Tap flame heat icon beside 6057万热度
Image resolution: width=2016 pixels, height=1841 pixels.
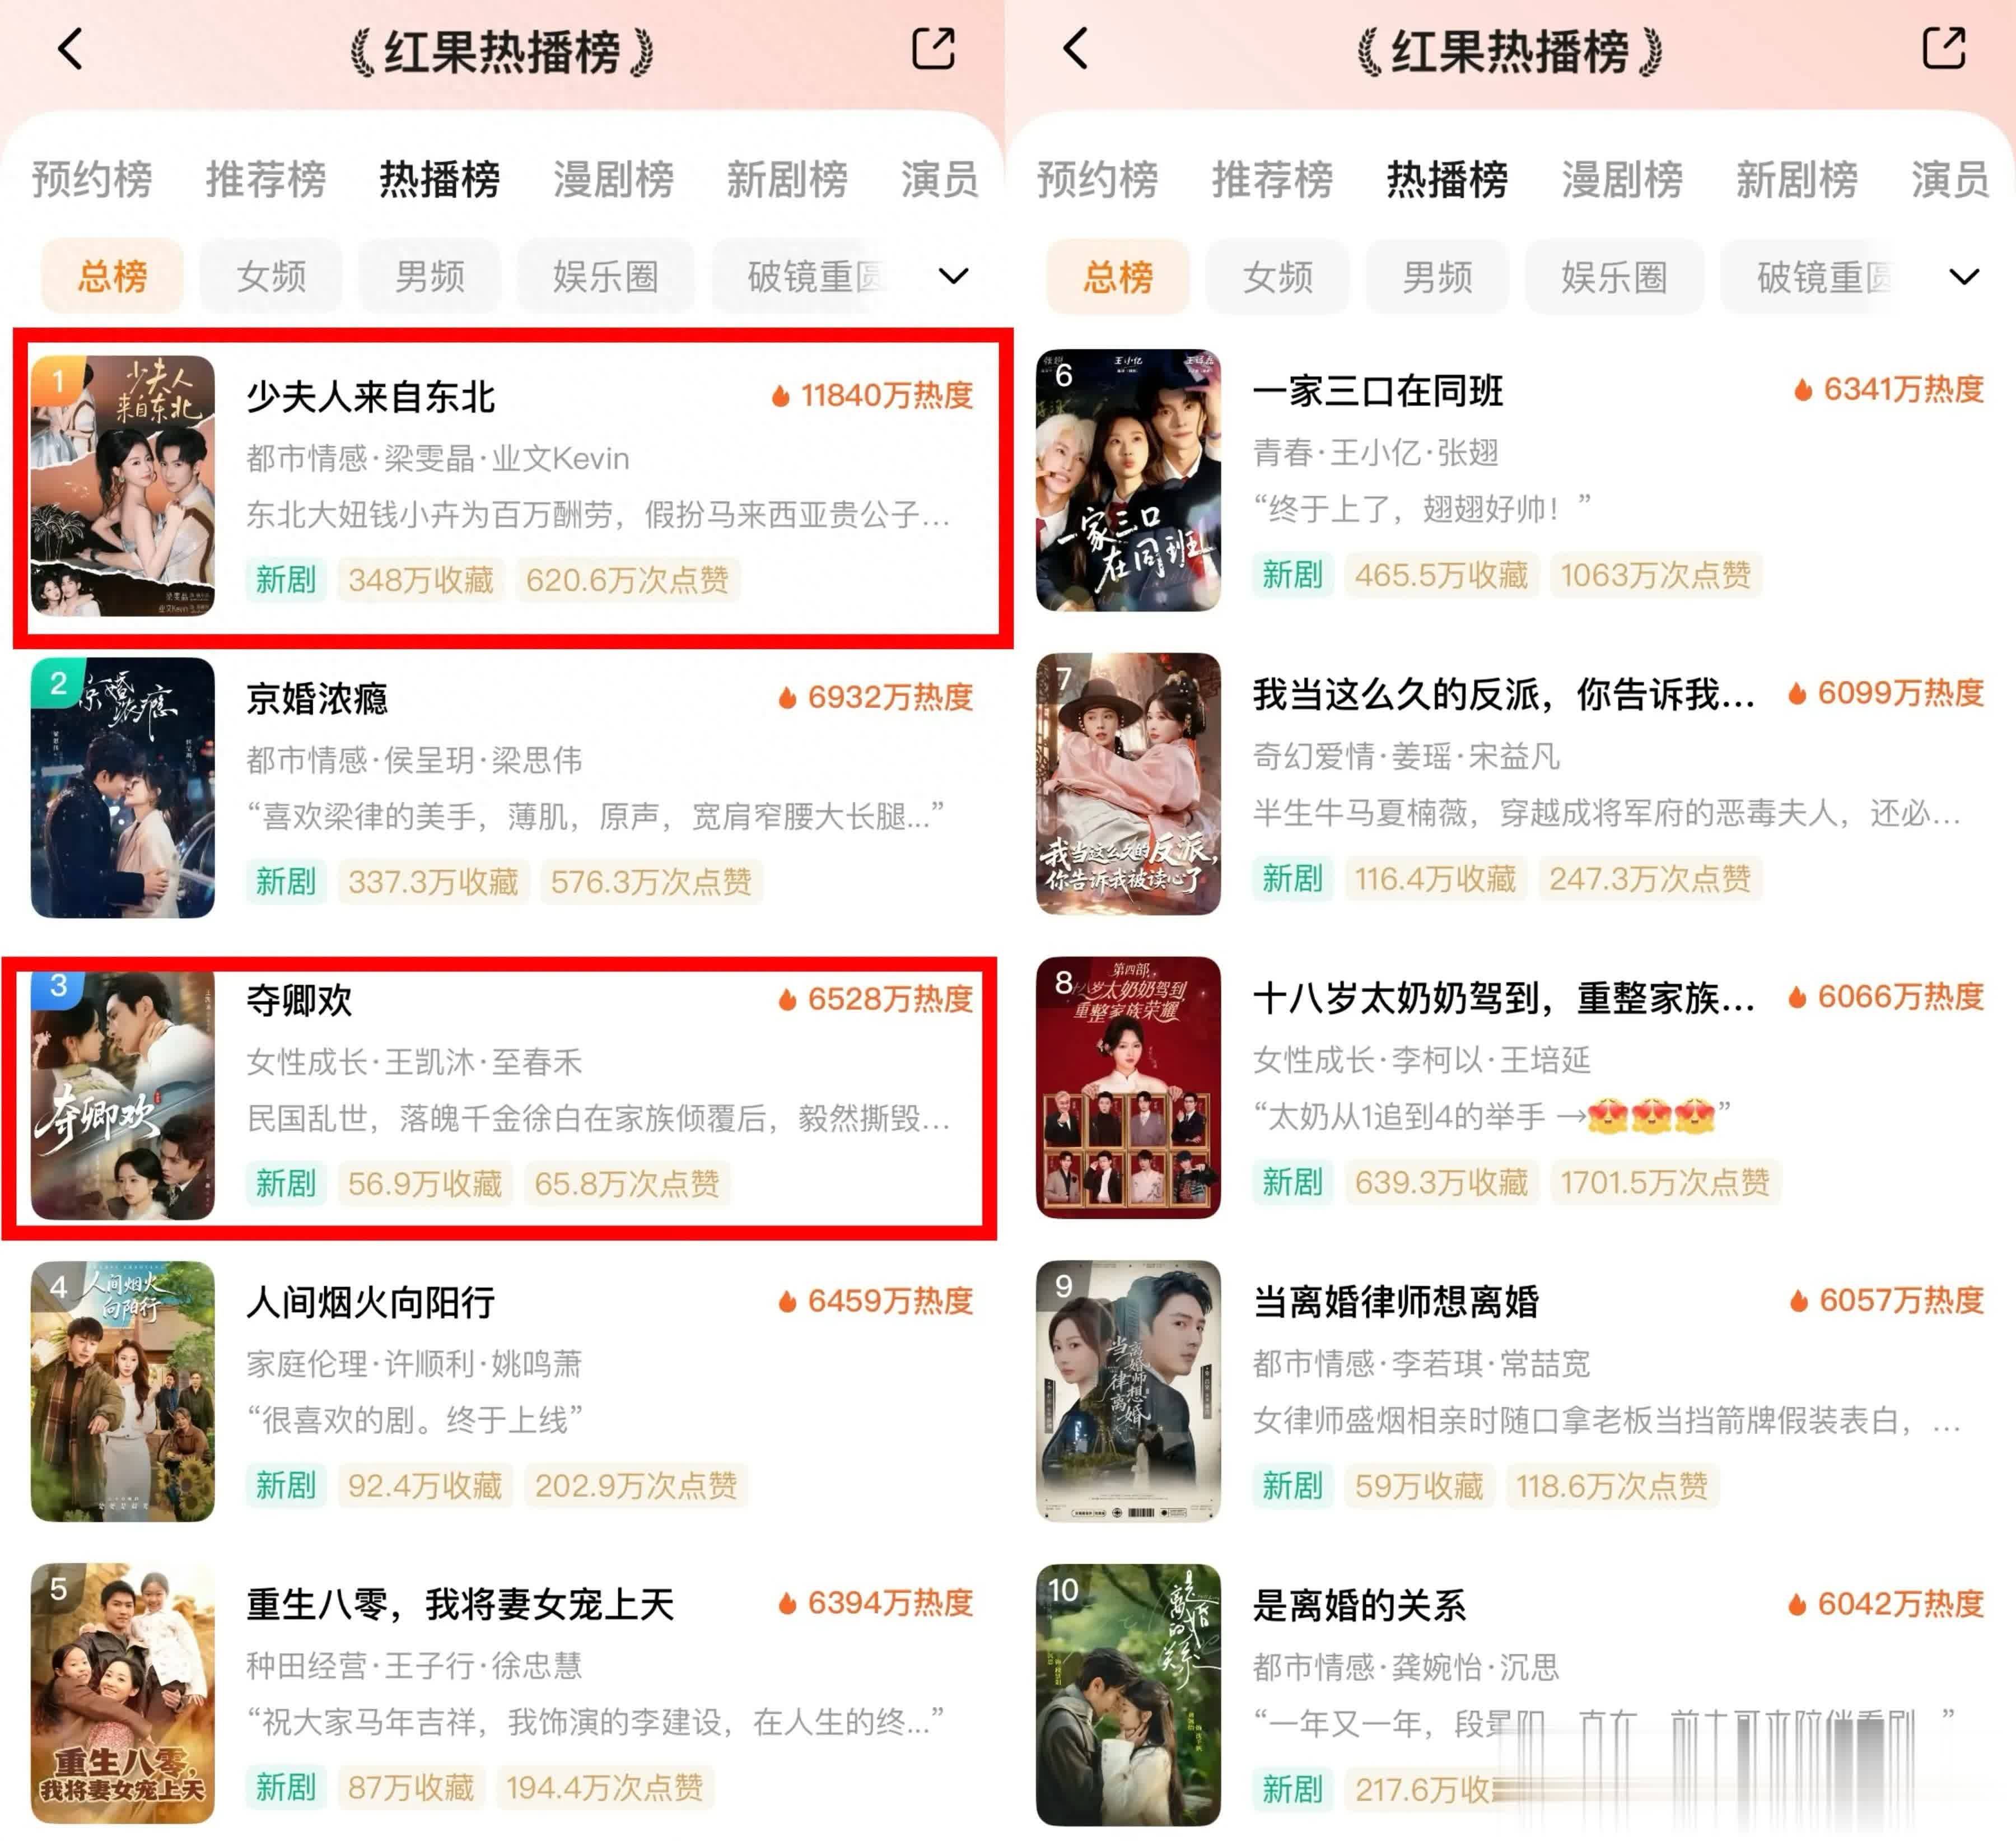pyautogui.click(x=1799, y=1301)
